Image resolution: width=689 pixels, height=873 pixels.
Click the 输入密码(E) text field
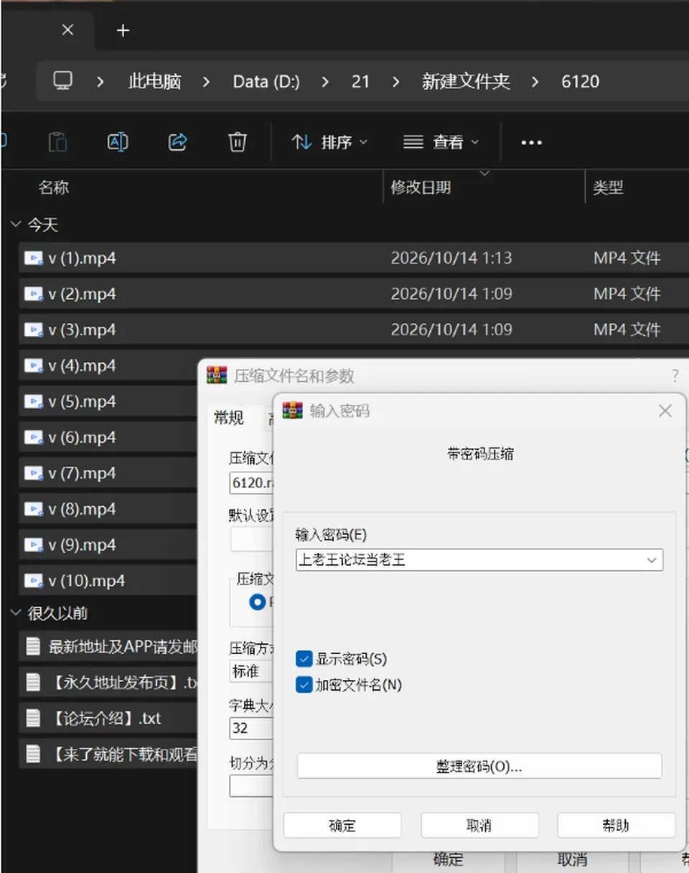479,560
